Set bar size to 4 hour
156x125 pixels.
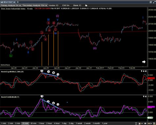click(57, 123)
